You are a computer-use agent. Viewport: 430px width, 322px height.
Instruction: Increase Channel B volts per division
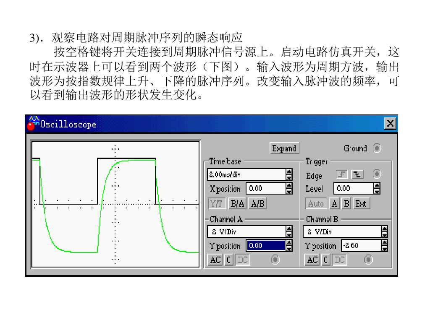pyautogui.click(x=385, y=229)
